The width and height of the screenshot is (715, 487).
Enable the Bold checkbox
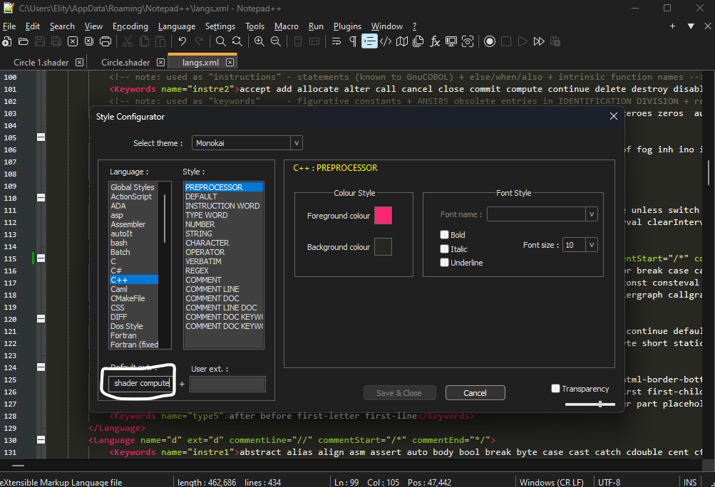(444, 235)
